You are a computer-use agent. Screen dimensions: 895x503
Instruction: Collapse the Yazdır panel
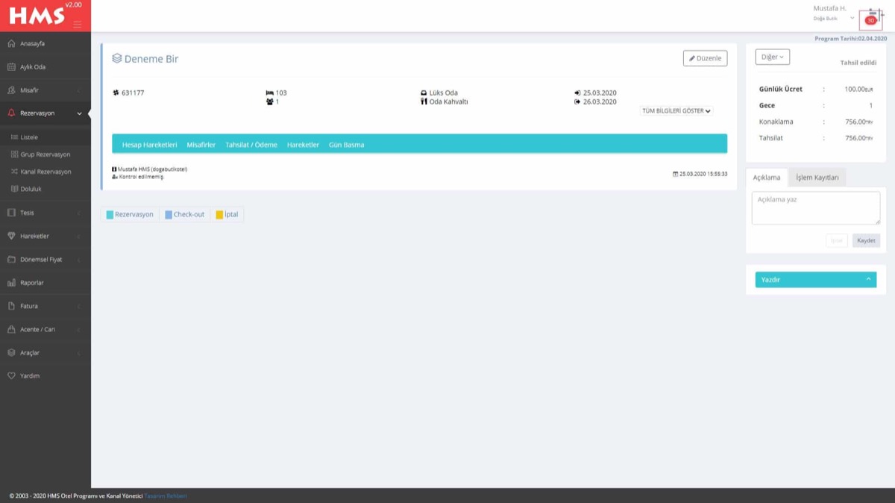pyautogui.click(x=868, y=279)
